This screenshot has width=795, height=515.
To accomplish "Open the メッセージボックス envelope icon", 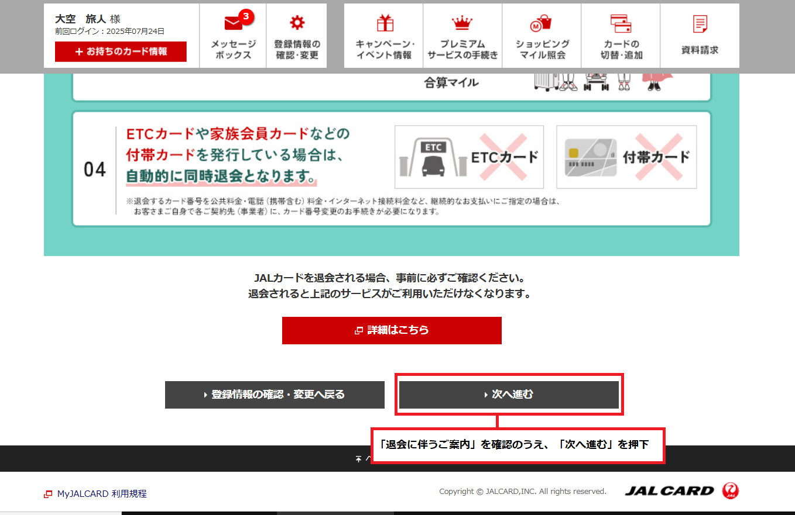I will coord(233,23).
